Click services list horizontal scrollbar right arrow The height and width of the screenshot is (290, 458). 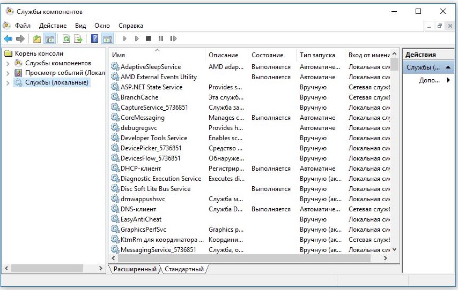pos(386,258)
